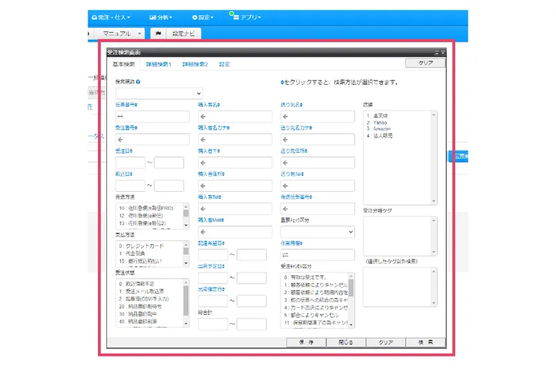Switch to the 設定 tab in dialog
This screenshot has width=556, height=371.
coord(224,64)
